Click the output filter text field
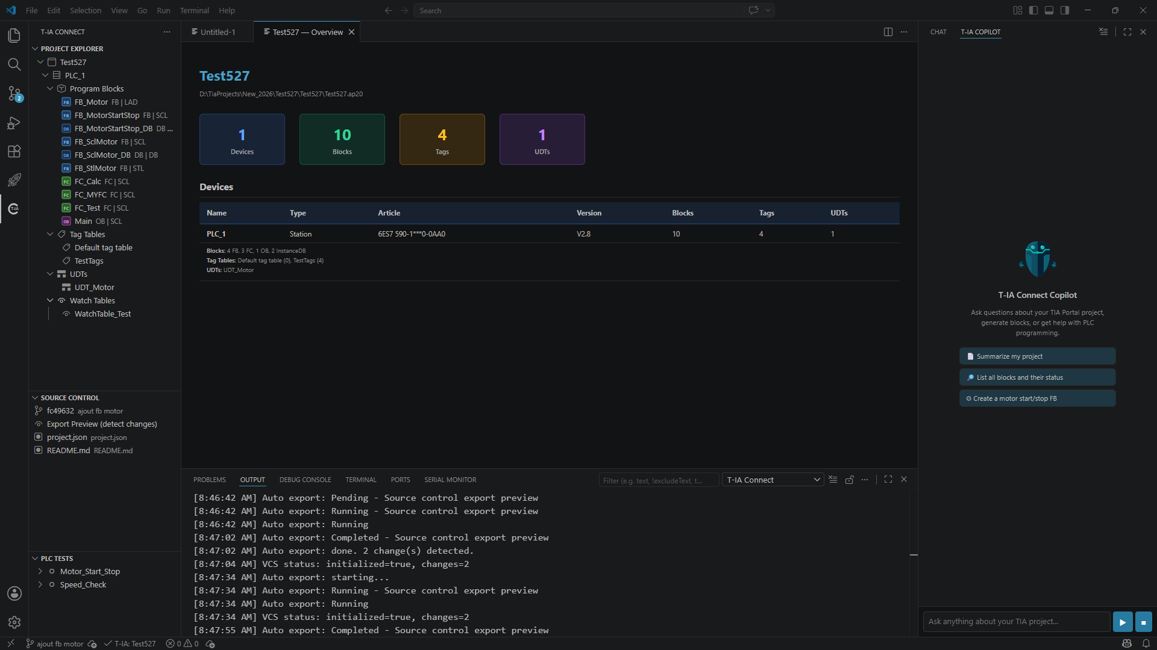 pos(658,480)
